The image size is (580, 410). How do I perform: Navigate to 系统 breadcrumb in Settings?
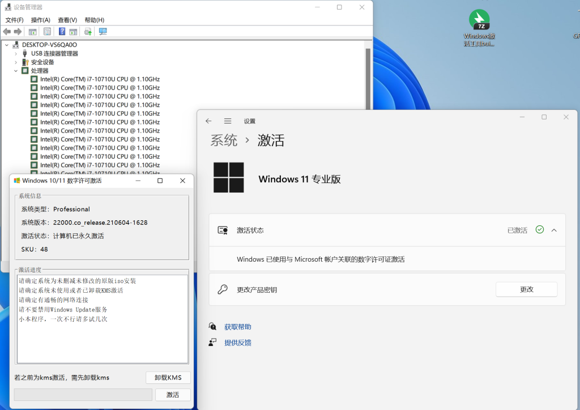[224, 140]
